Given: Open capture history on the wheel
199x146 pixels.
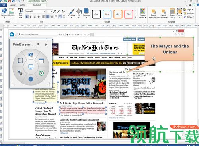Looking at the screenshot, I should 41,73.
